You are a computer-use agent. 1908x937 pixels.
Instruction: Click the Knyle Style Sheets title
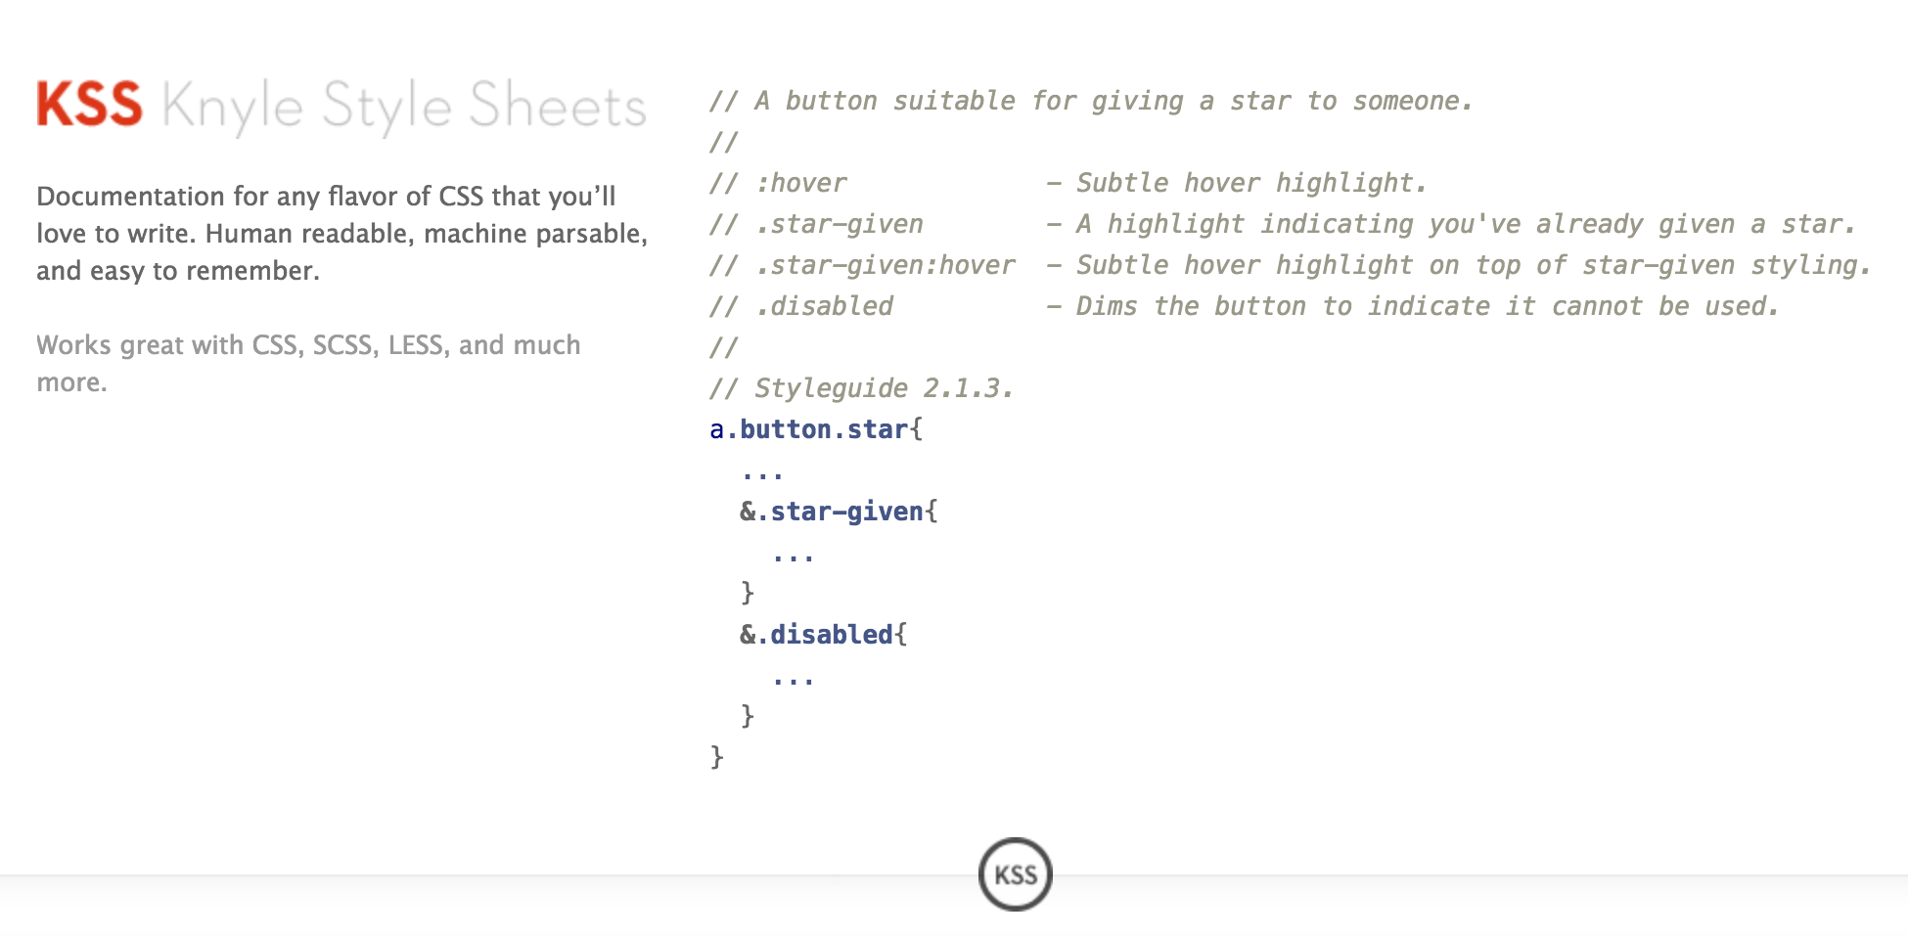404,107
